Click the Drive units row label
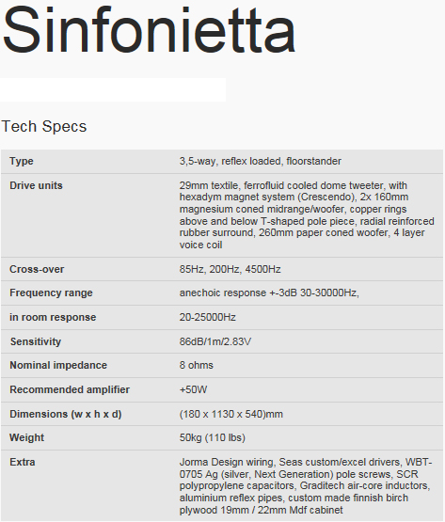The width and height of the screenshot is (445, 522). [36, 185]
